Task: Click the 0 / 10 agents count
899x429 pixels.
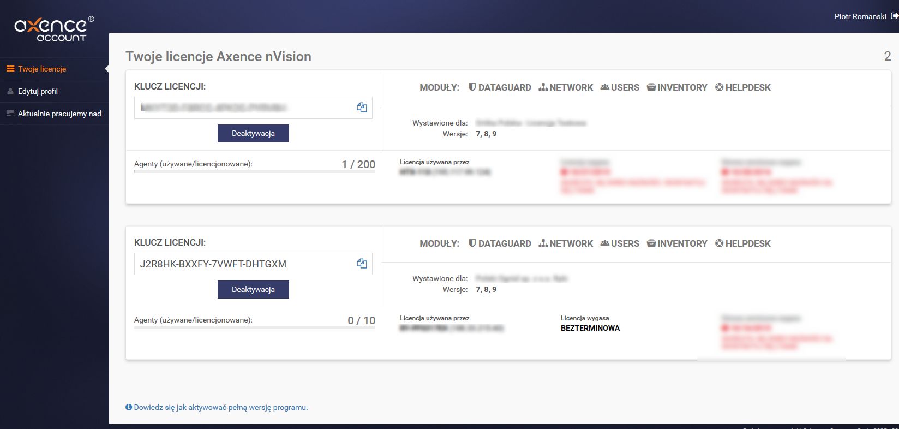Action: pos(362,320)
